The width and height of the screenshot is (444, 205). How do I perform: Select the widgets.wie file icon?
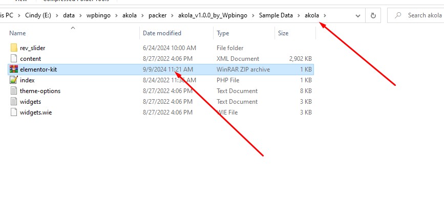coord(14,112)
